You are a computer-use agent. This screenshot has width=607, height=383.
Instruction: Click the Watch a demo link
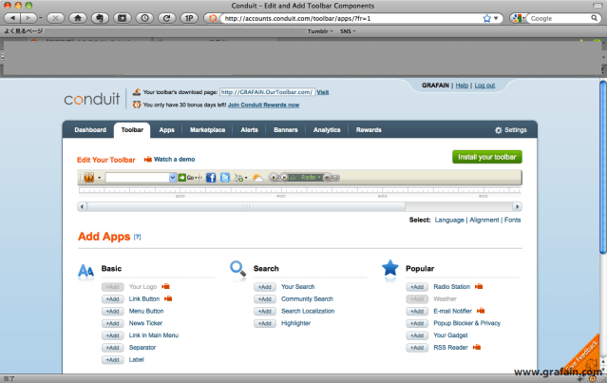pos(174,159)
